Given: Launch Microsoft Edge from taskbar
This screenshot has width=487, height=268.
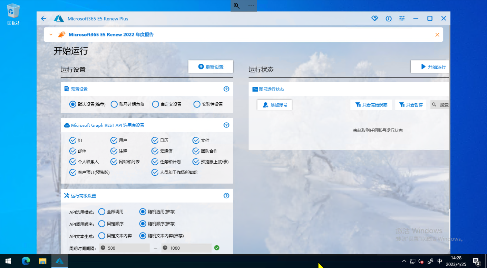Looking at the screenshot, I should pyautogui.click(x=26, y=261).
